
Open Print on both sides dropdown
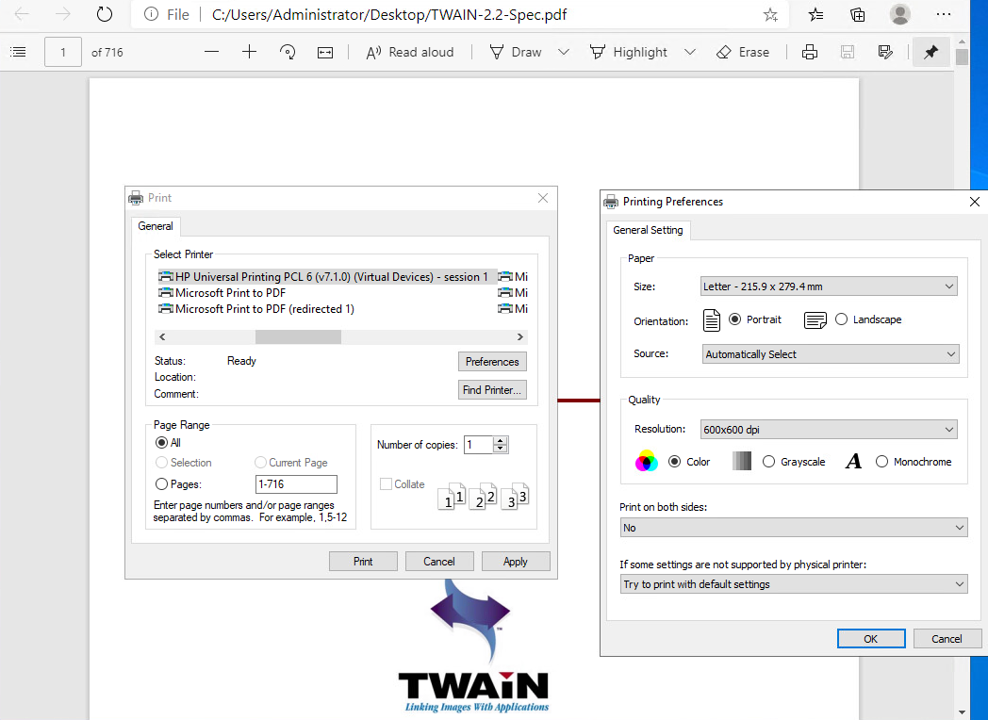point(794,528)
